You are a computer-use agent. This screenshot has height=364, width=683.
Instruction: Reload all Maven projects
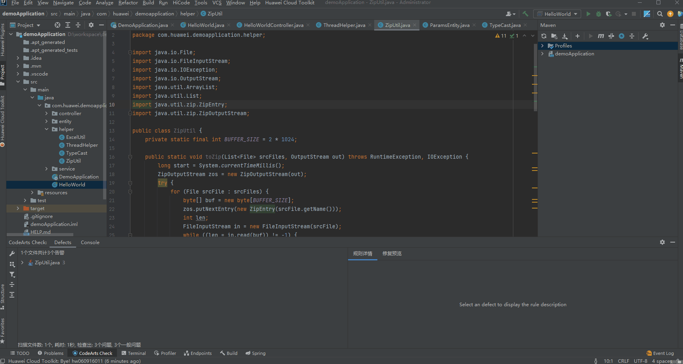[543, 36]
